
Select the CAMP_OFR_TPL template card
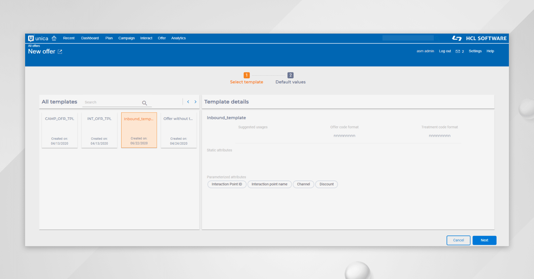click(x=60, y=130)
